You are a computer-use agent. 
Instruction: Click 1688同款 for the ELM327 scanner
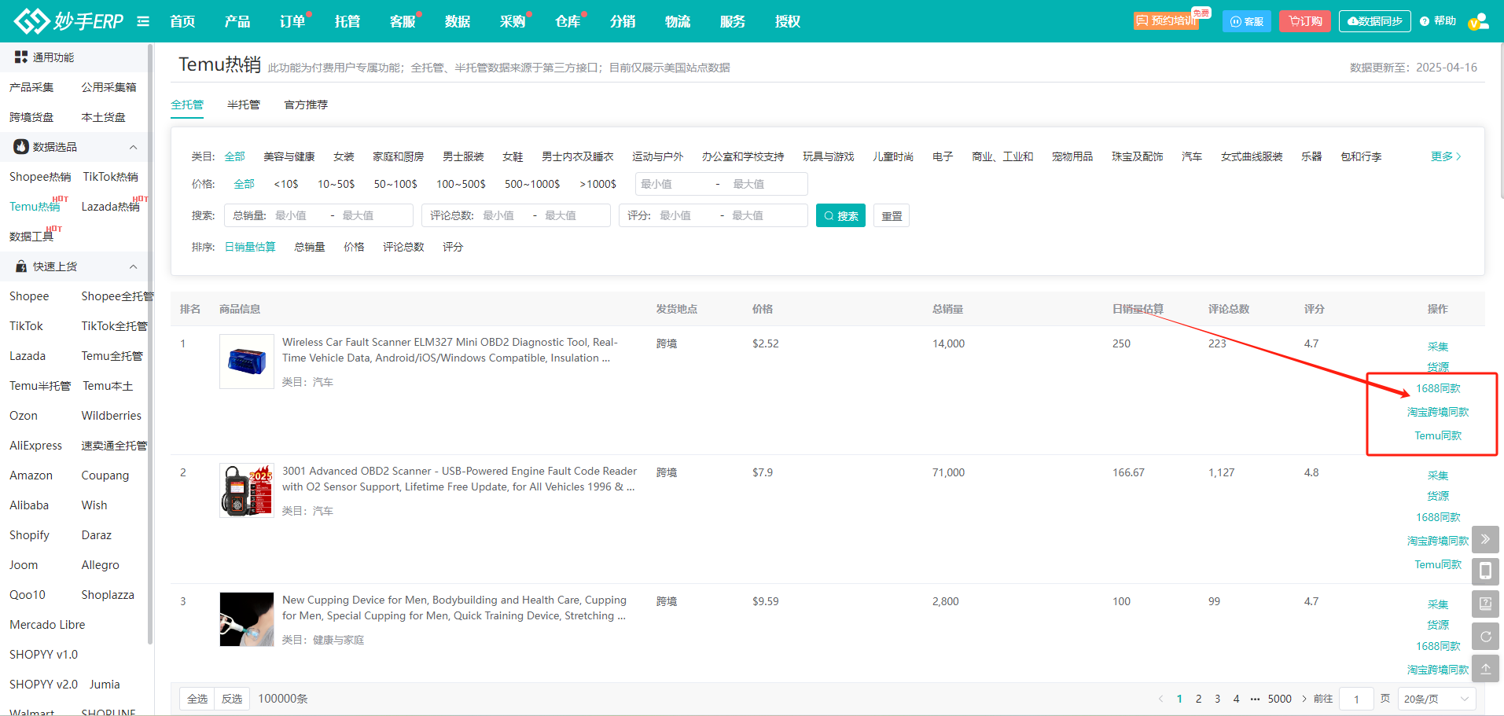pyautogui.click(x=1438, y=388)
